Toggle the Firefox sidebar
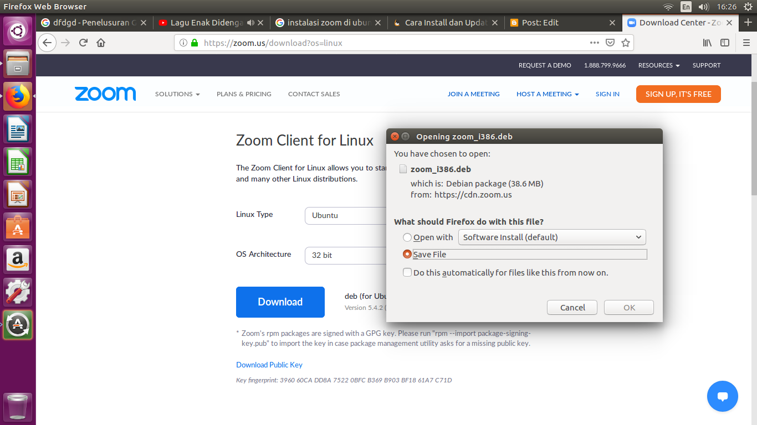757x425 pixels. pyautogui.click(x=725, y=43)
